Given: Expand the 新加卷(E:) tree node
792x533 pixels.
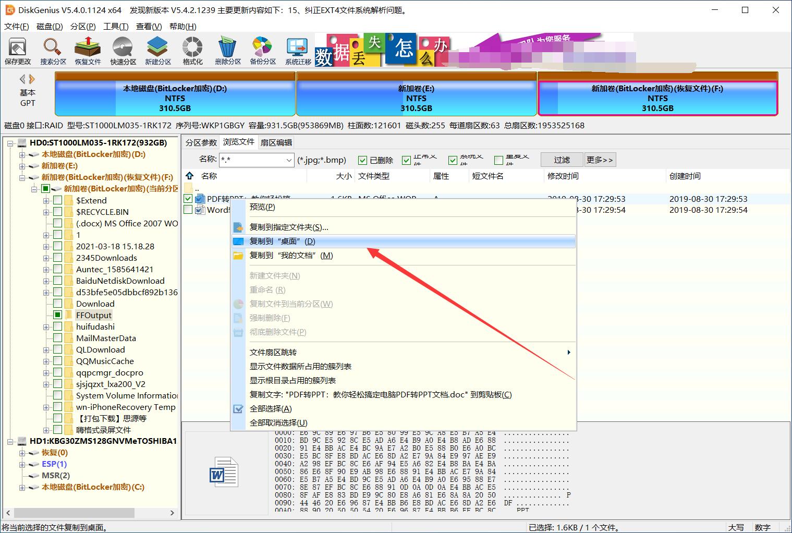Looking at the screenshot, I should [21, 165].
